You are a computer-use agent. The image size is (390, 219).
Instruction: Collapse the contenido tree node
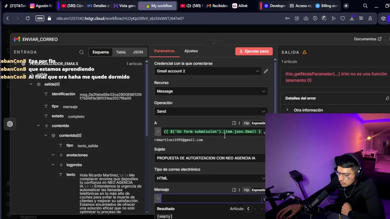click(x=38, y=126)
